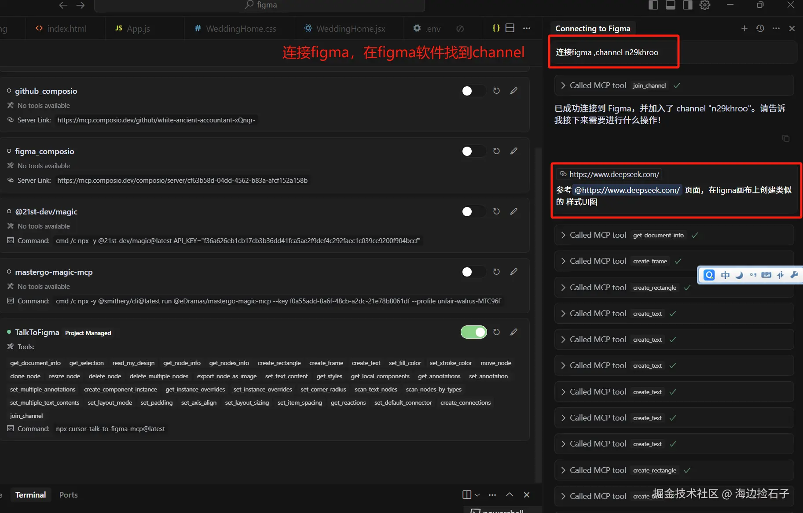Open github composio server link
This screenshot has height=513, width=803.
pos(156,120)
